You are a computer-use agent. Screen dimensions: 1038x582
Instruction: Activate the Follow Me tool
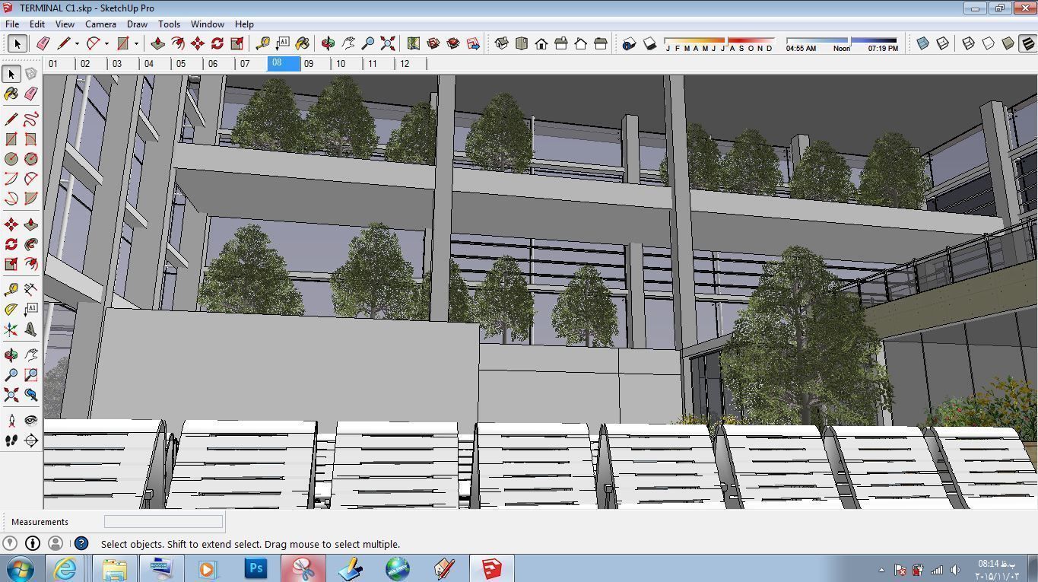pyautogui.click(x=31, y=244)
